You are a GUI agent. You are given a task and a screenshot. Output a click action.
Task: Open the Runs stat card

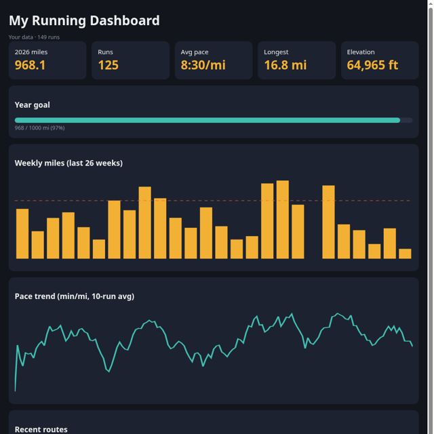130,60
